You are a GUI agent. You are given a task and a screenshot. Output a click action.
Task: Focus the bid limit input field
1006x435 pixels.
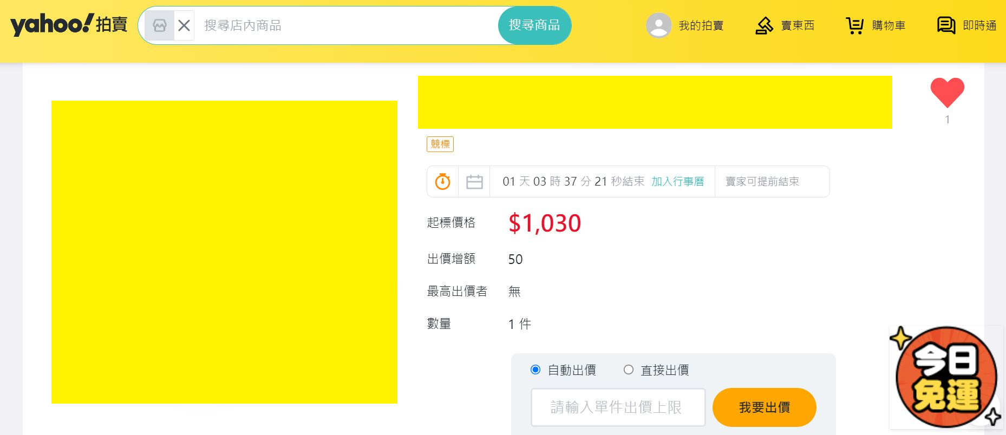click(618, 407)
